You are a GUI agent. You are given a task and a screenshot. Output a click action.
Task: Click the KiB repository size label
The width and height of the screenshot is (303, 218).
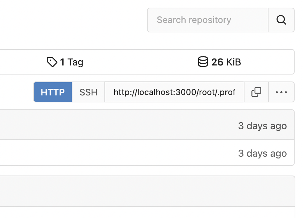[233, 62]
